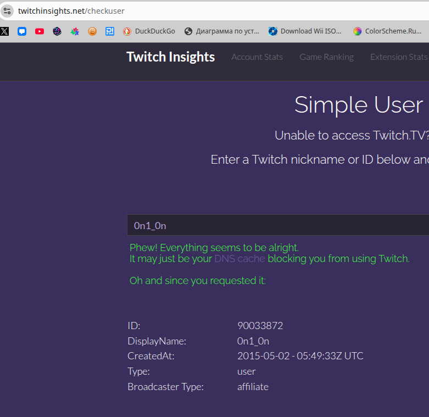This screenshot has width=429, height=417.
Task: Focus the nickname field containing 0n1_0n
Action: (x=278, y=225)
